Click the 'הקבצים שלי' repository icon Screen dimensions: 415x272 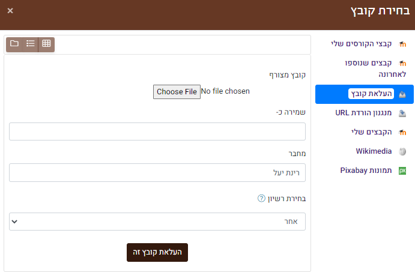[402, 132]
